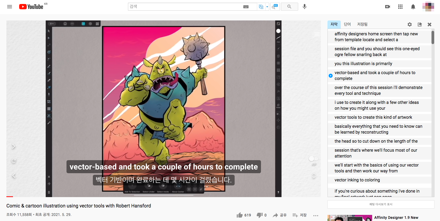The image size is (440, 221).
Task: Click the translate language icon
Action: (261, 7)
